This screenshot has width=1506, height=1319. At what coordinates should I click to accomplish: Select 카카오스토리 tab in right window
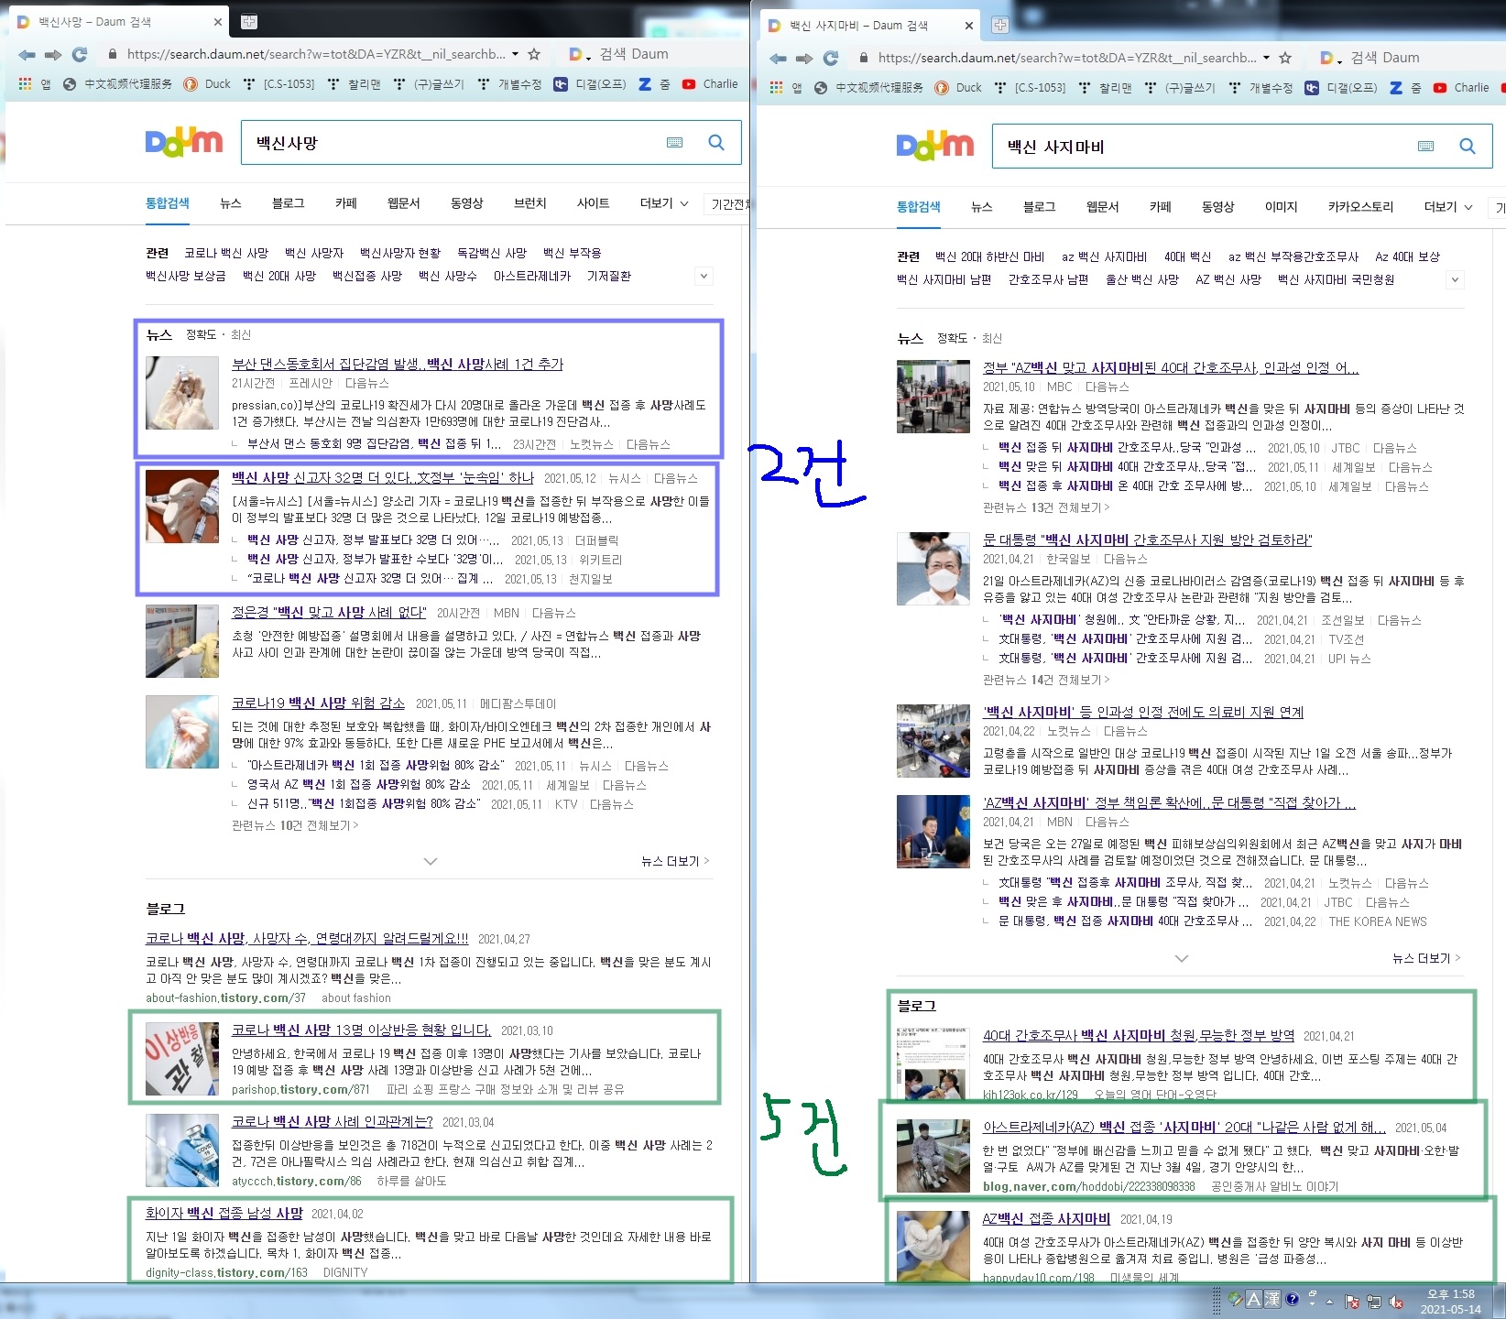pos(1360,207)
